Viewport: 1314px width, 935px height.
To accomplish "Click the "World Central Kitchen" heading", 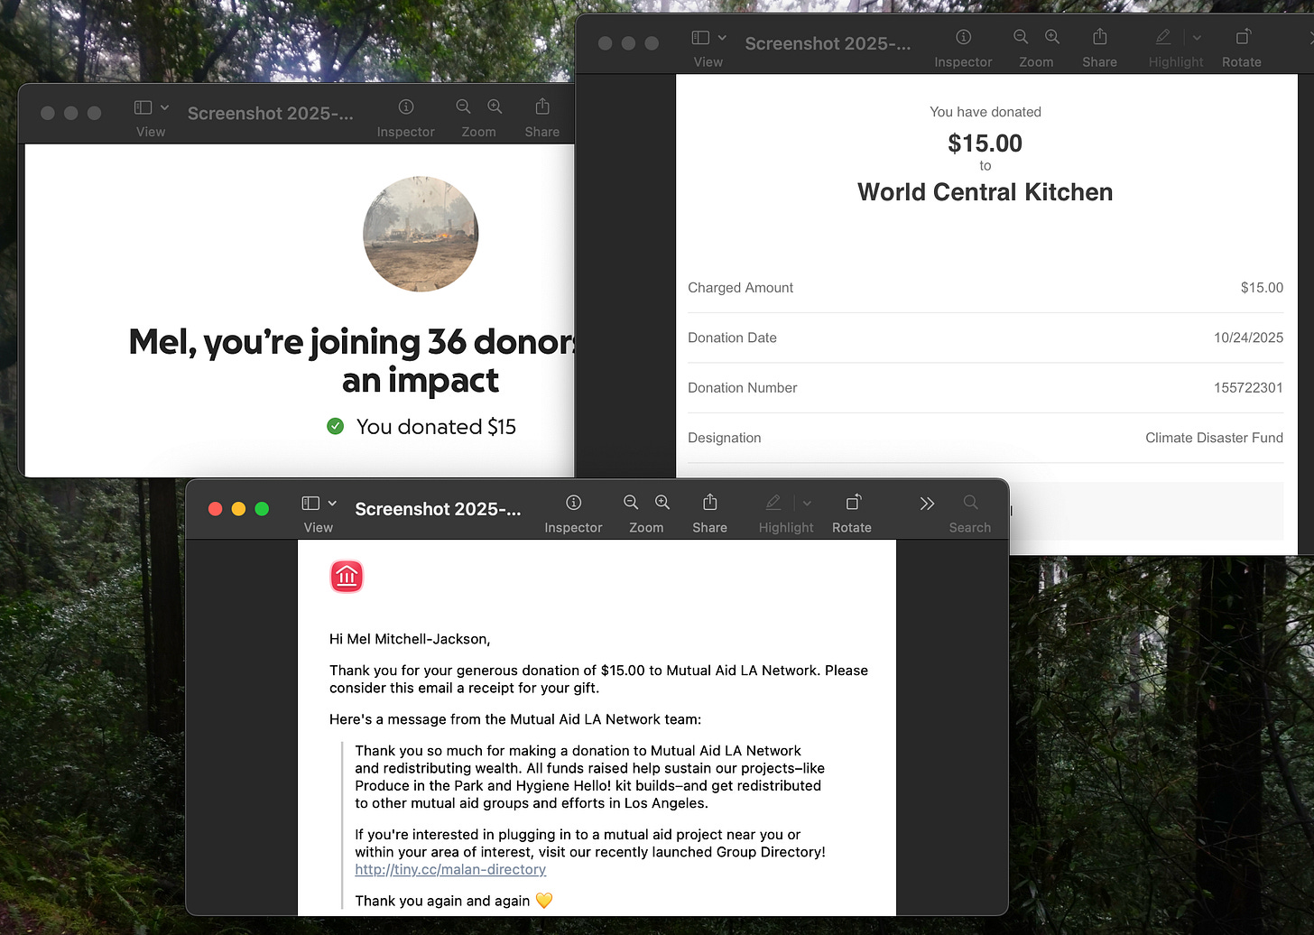I will coord(985,192).
